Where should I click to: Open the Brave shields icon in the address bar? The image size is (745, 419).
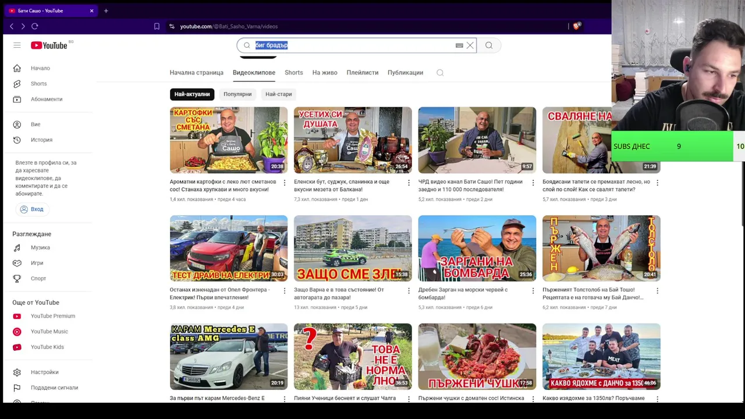pyautogui.click(x=576, y=26)
